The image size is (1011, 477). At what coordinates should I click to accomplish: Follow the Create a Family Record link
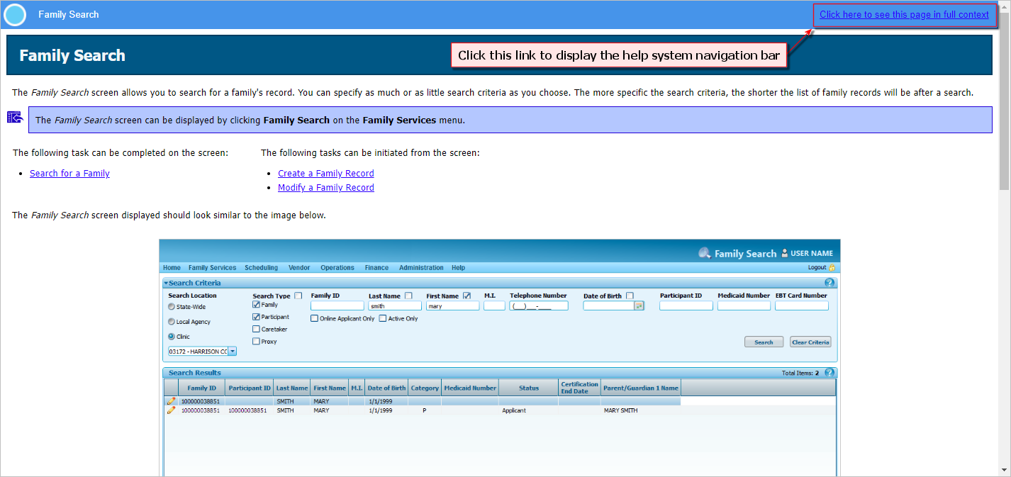point(325,173)
